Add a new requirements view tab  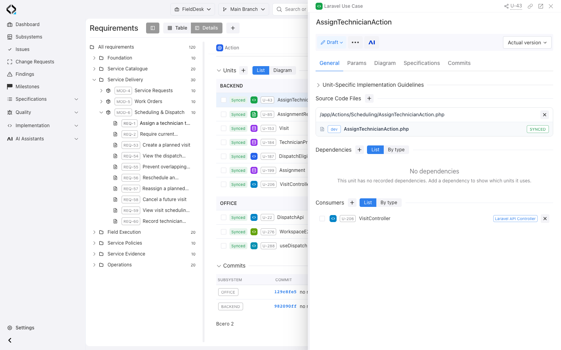point(233,28)
